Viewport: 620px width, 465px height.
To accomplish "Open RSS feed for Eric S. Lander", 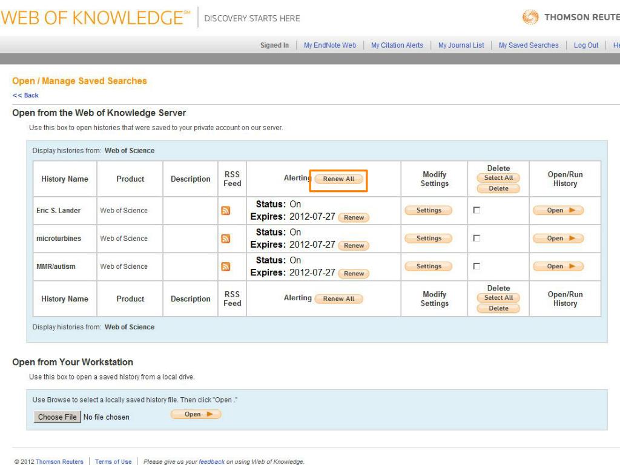I will 225,210.
